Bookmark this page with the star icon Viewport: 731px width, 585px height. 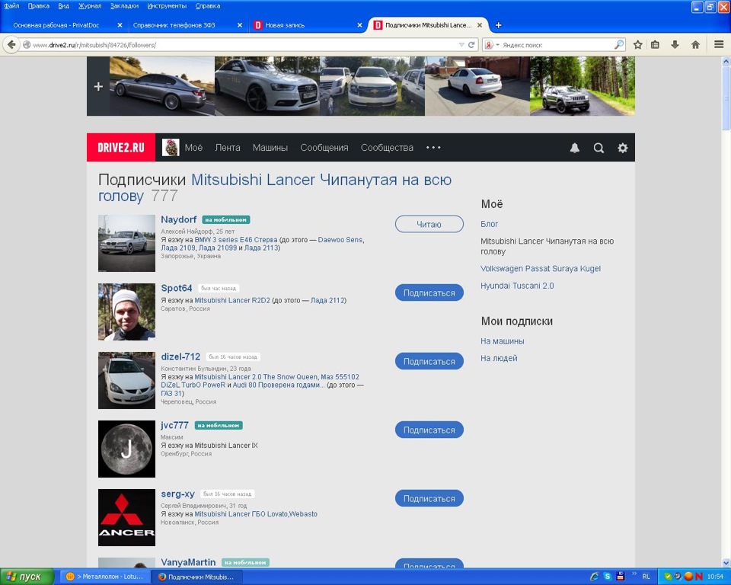click(638, 45)
